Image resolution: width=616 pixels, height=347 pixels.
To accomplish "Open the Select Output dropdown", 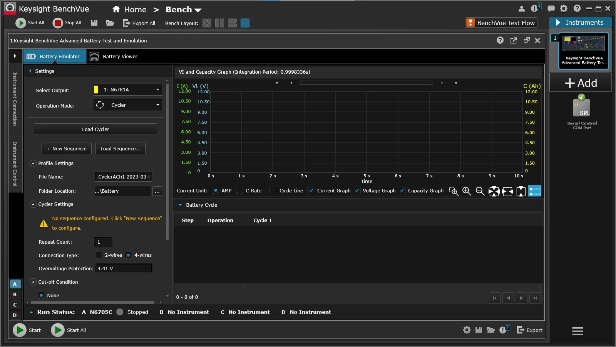I will 128,89.
